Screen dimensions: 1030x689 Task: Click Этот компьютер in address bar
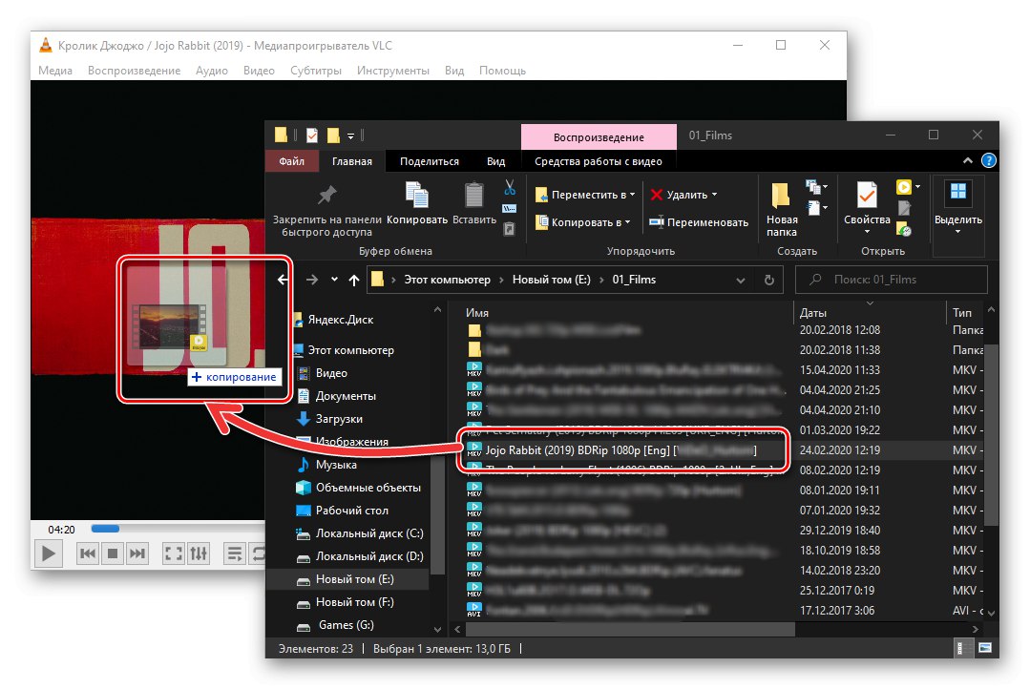tap(447, 280)
